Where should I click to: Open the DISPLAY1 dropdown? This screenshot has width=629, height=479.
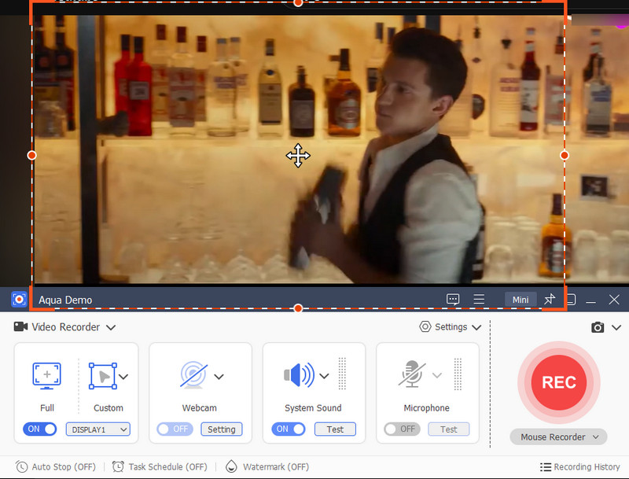pos(97,429)
